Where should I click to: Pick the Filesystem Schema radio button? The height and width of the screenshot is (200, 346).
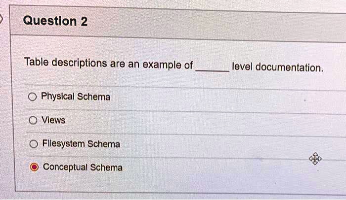34,144
